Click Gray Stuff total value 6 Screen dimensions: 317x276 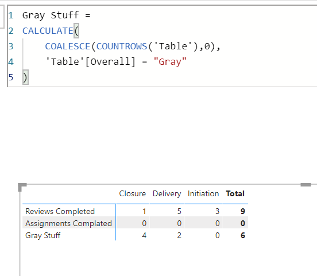242,236
